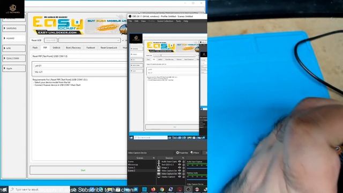Select the Microscop scene
Image resolution: width=343 pixels, height=193 pixels.
pyautogui.click(x=141, y=165)
